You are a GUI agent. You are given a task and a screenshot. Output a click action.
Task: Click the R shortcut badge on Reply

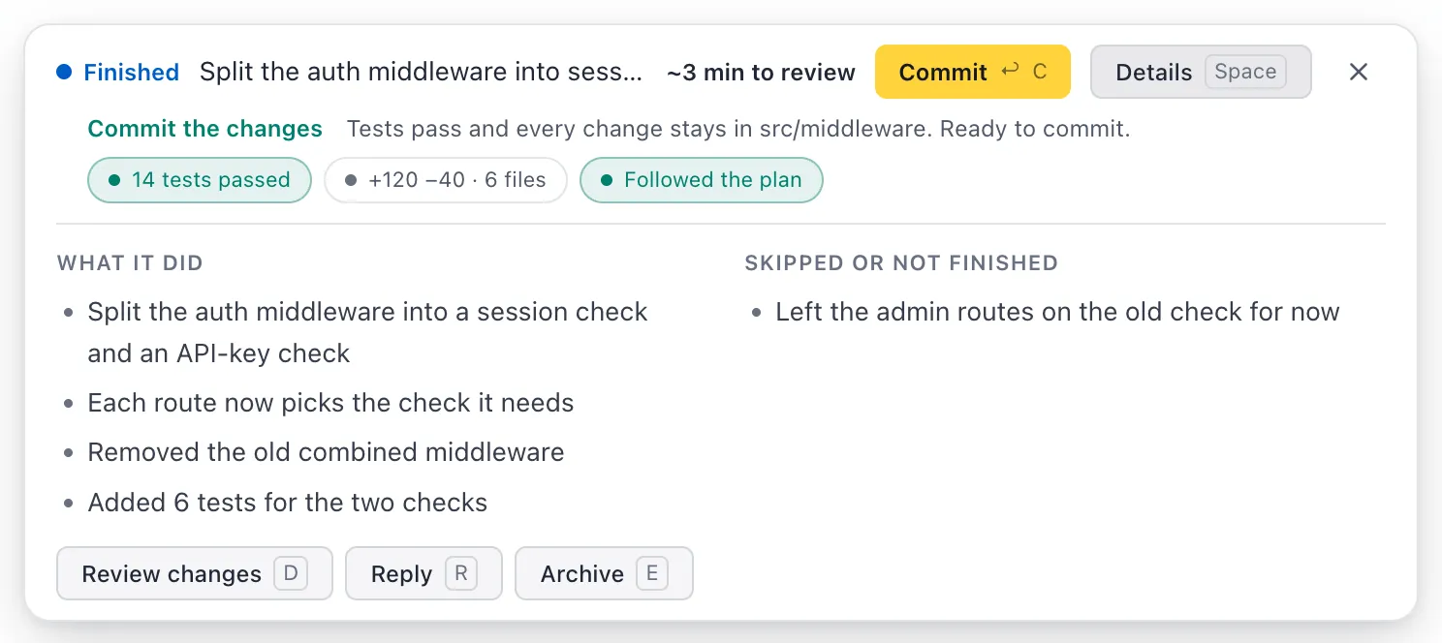coord(461,573)
